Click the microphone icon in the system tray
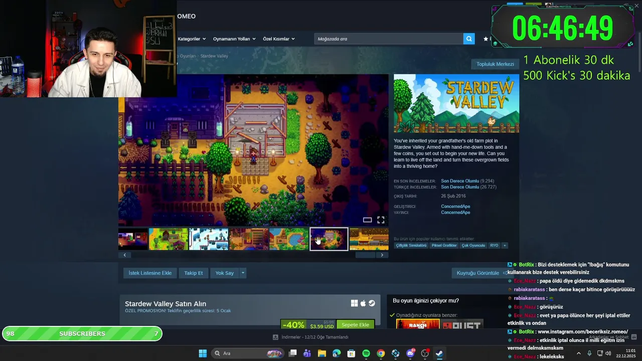This screenshot has width=642, height=361. (x=589, y=353)
